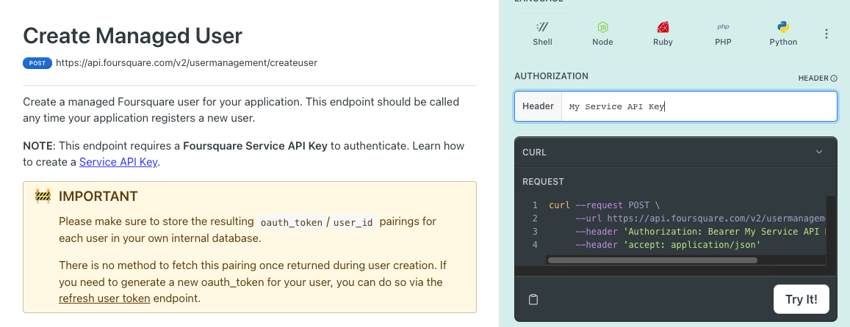
Task: Click the POST method badge
Action: pos(37,63)
